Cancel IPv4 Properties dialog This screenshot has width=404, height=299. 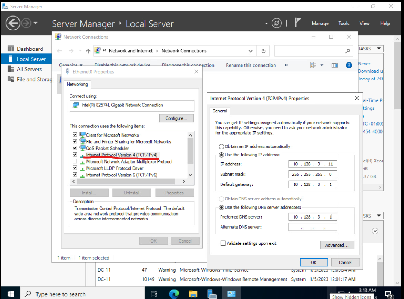click(x=345, y=262)
